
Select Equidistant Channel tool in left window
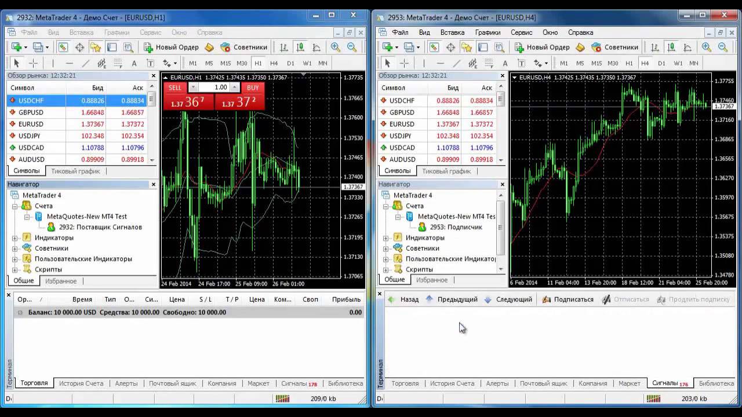(x=101, y=63)
